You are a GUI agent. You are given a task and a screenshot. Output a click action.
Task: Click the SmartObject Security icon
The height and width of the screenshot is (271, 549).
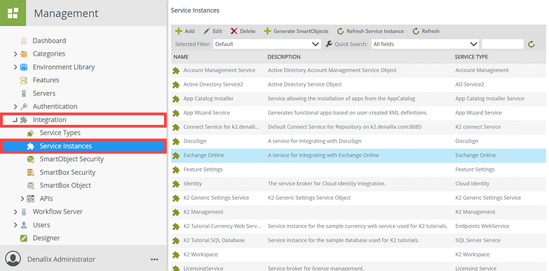(x=30, y=159)
